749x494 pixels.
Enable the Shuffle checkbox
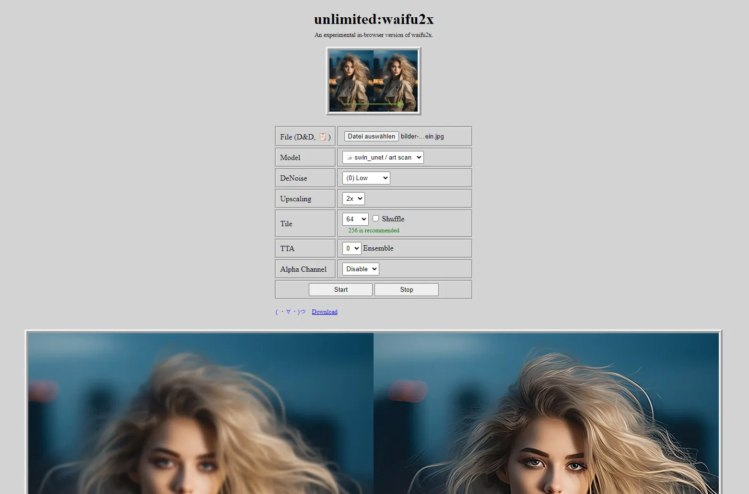click(376, 218)
